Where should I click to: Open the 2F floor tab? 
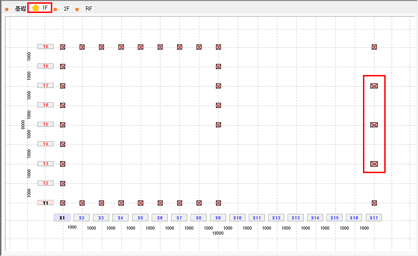pyautogui.click(x=66, y=9)
